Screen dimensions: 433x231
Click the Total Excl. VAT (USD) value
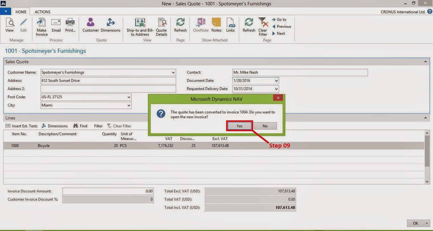pyautogui.click(x=250, y=191)
